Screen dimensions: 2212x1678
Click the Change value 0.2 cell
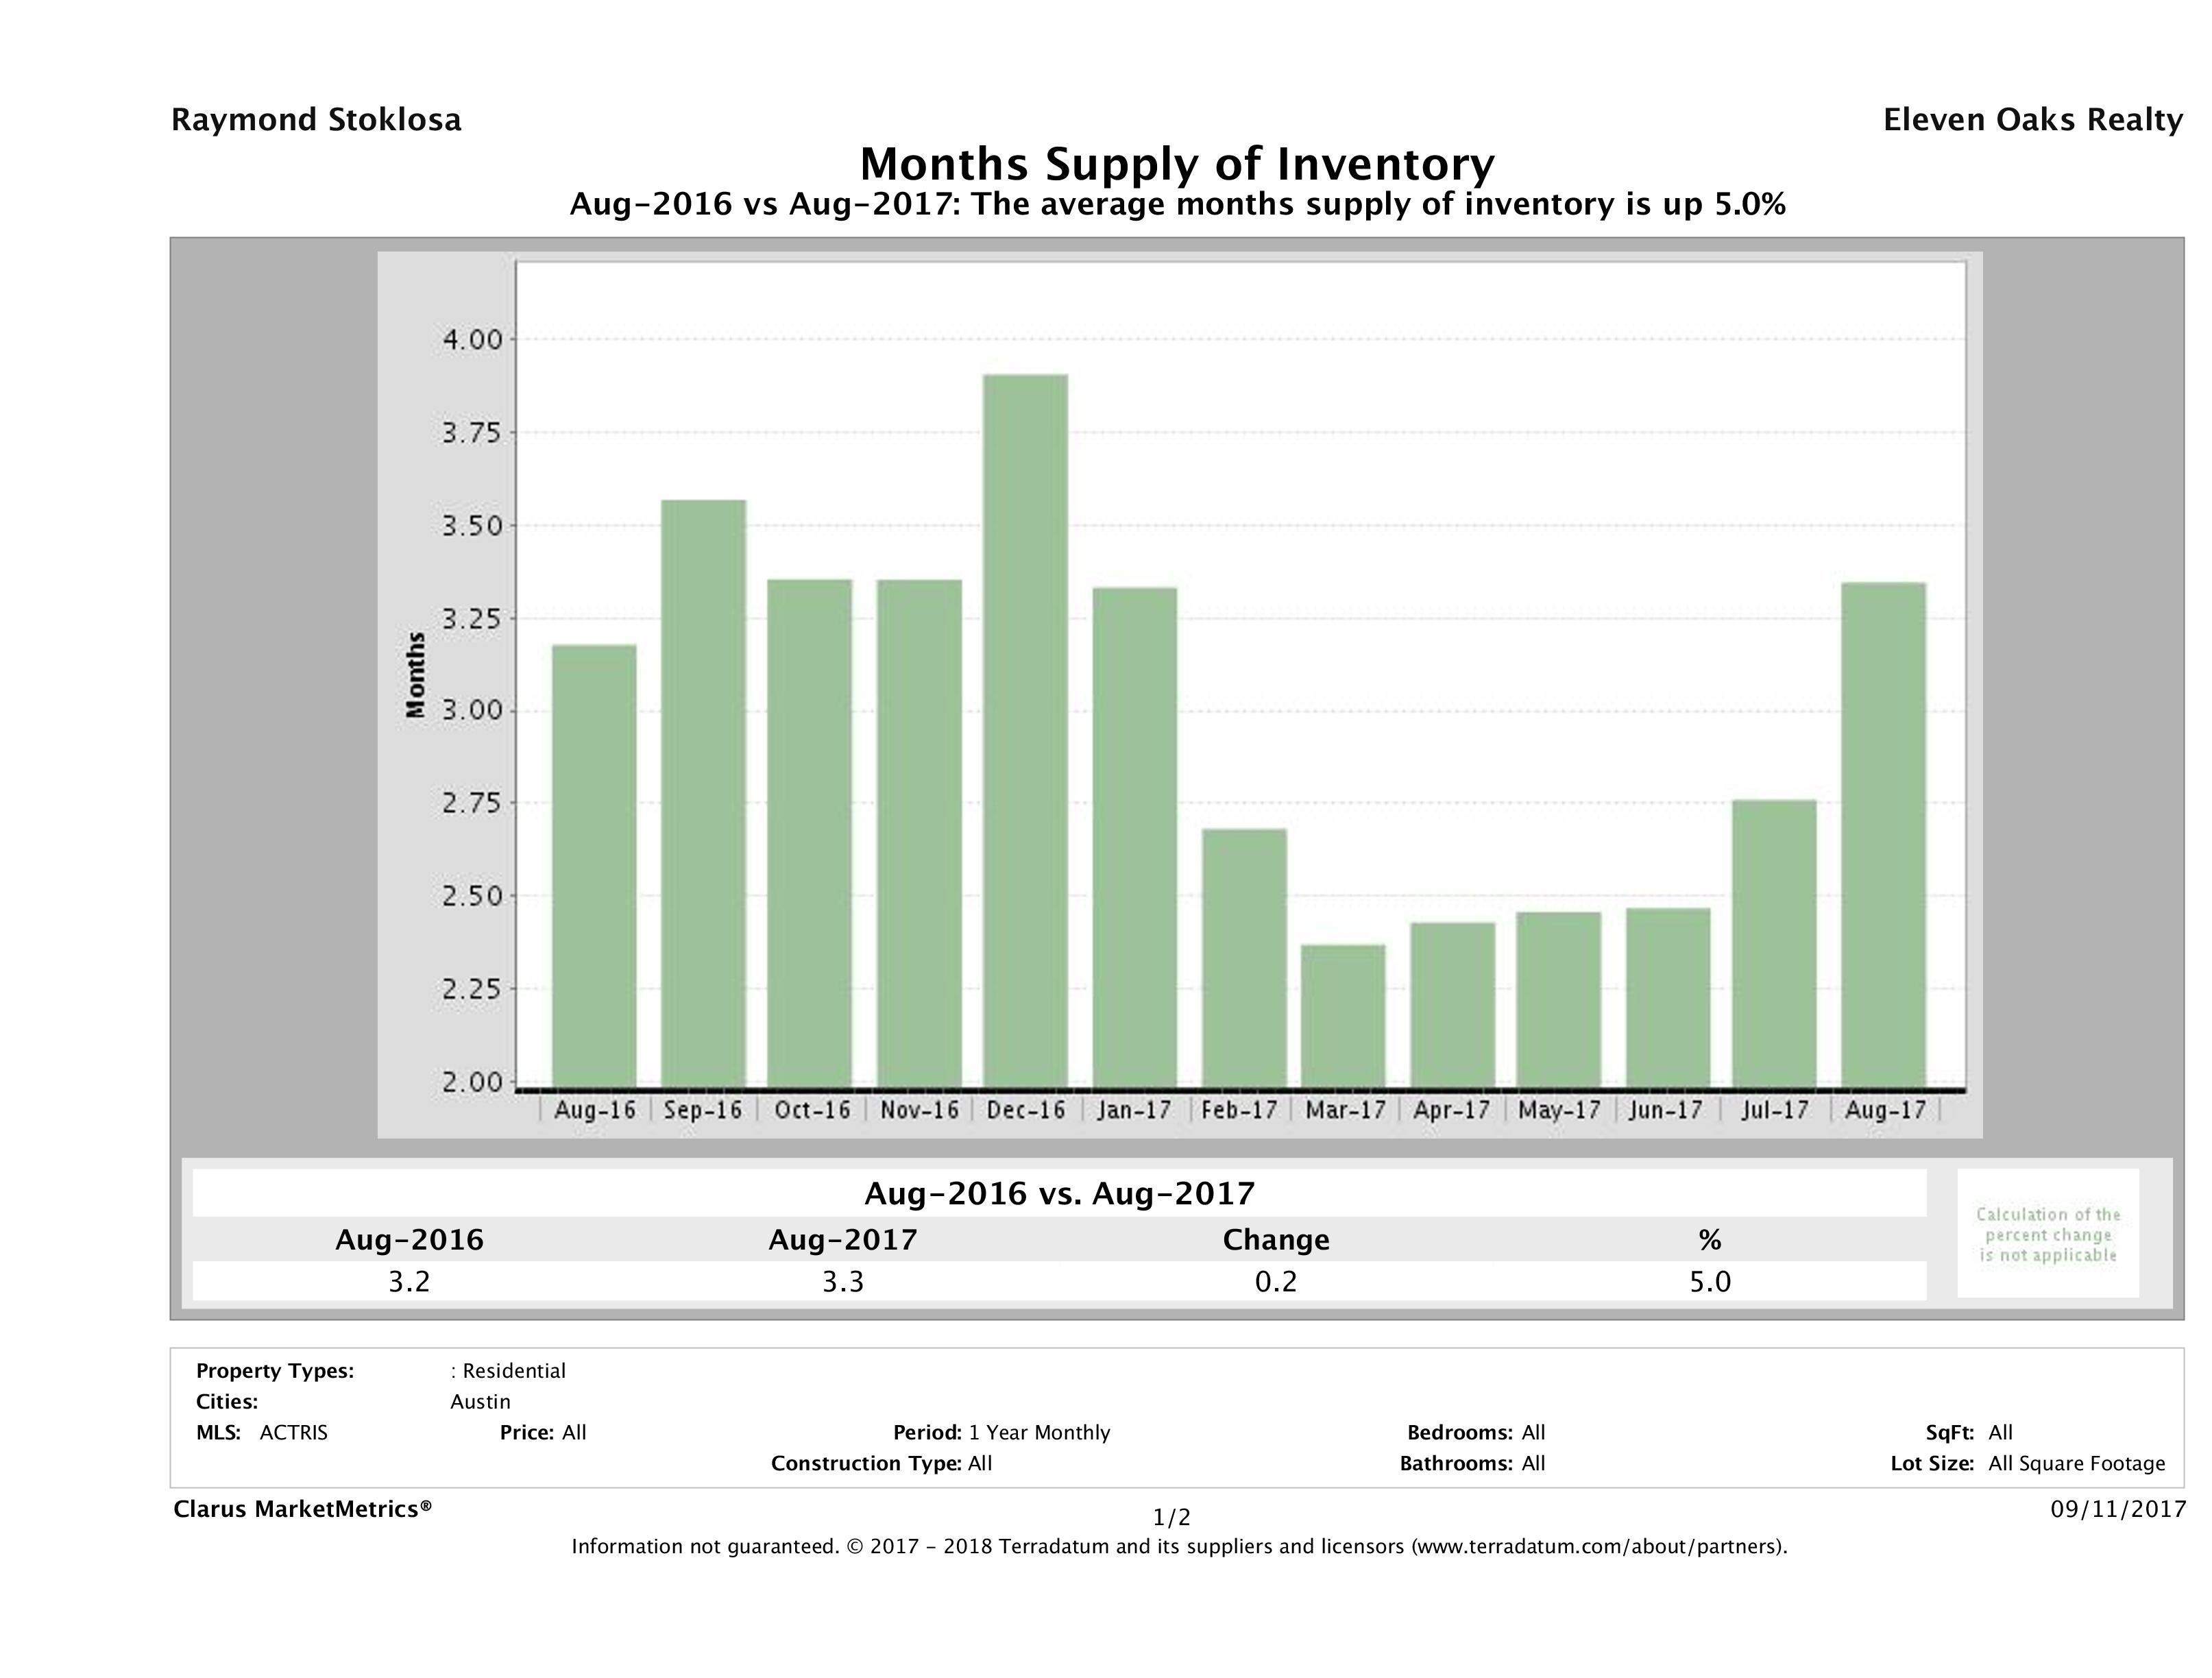[x=1275, y=1282]
